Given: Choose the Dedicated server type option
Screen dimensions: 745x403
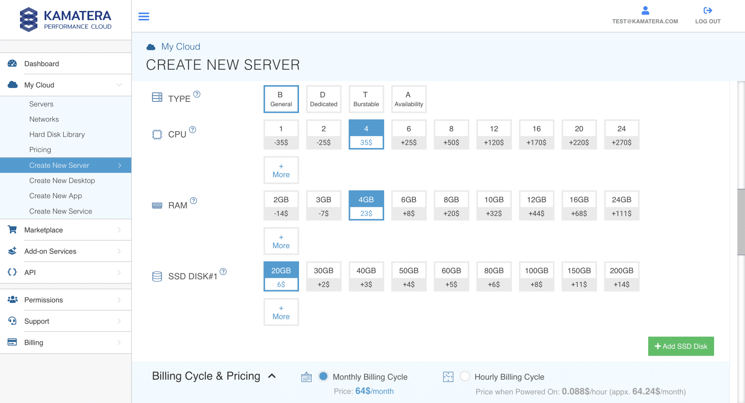Looking at the screenshot, I should pos(323,99).
